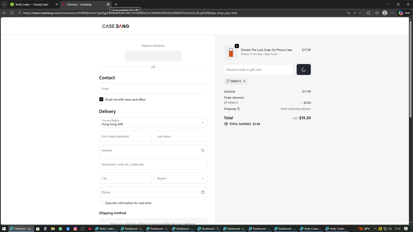Show hidden system tray icons
The width and height of the screenshot is (413, 232).
375,229
